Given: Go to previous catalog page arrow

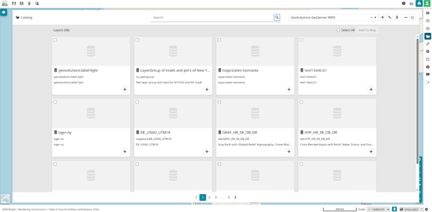Looking at the screenshot, I should pyautogui.click(x=196, y=197).
